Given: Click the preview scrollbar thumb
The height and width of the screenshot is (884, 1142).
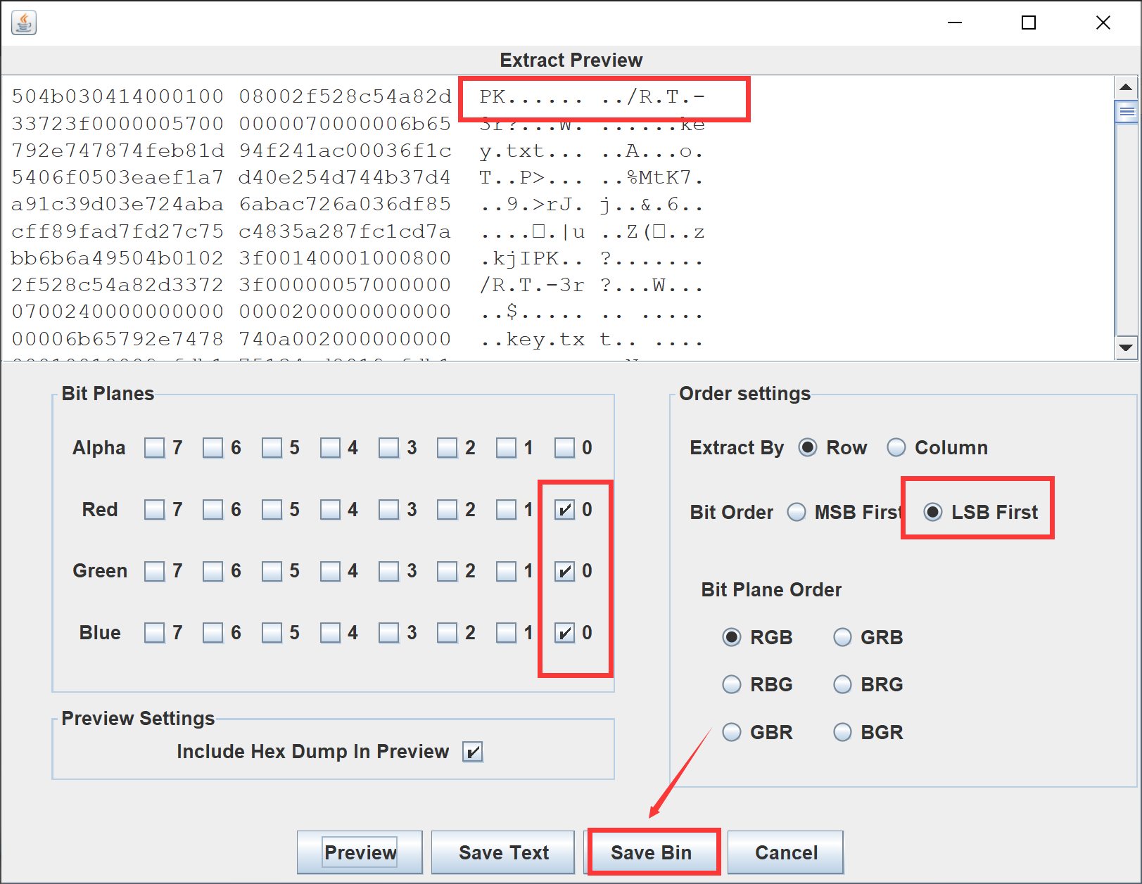Looking at the screenshot, I should (x=1126, y=112).
